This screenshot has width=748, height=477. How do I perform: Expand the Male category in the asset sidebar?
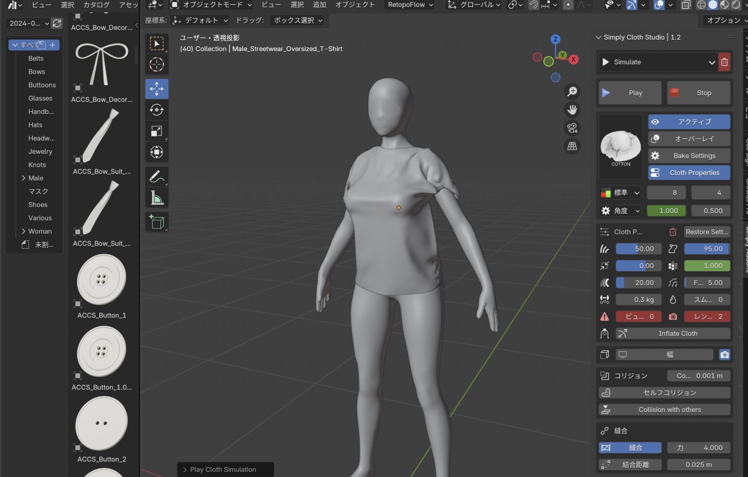coord(24,178)
